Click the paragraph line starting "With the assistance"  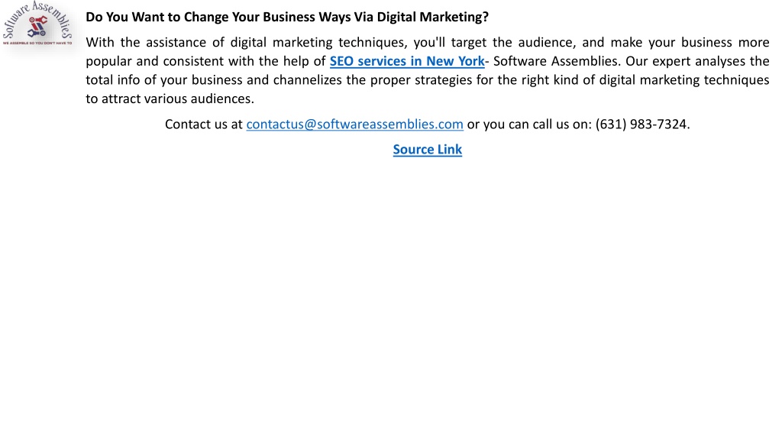pyautogui.click(x=428, y=43)
